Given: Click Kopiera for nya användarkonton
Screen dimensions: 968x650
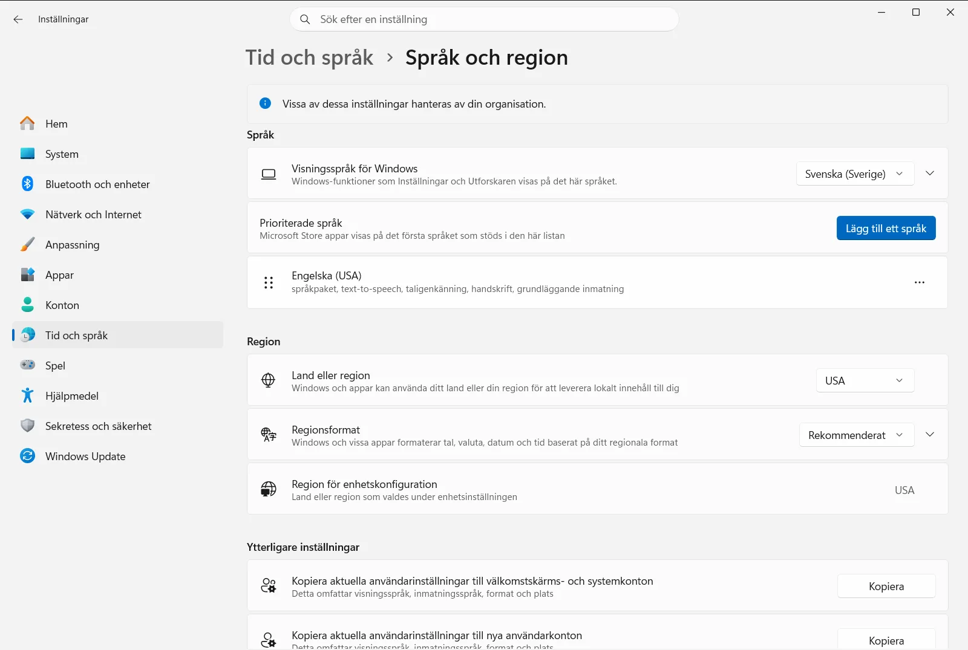Looking at the screenshot, I should click(886, 640).
